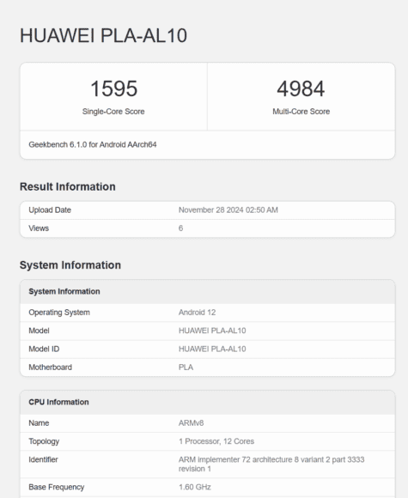Select the PLA motherboard value
Viewport: 408px width, 498px height.
[x=186, y=367]
